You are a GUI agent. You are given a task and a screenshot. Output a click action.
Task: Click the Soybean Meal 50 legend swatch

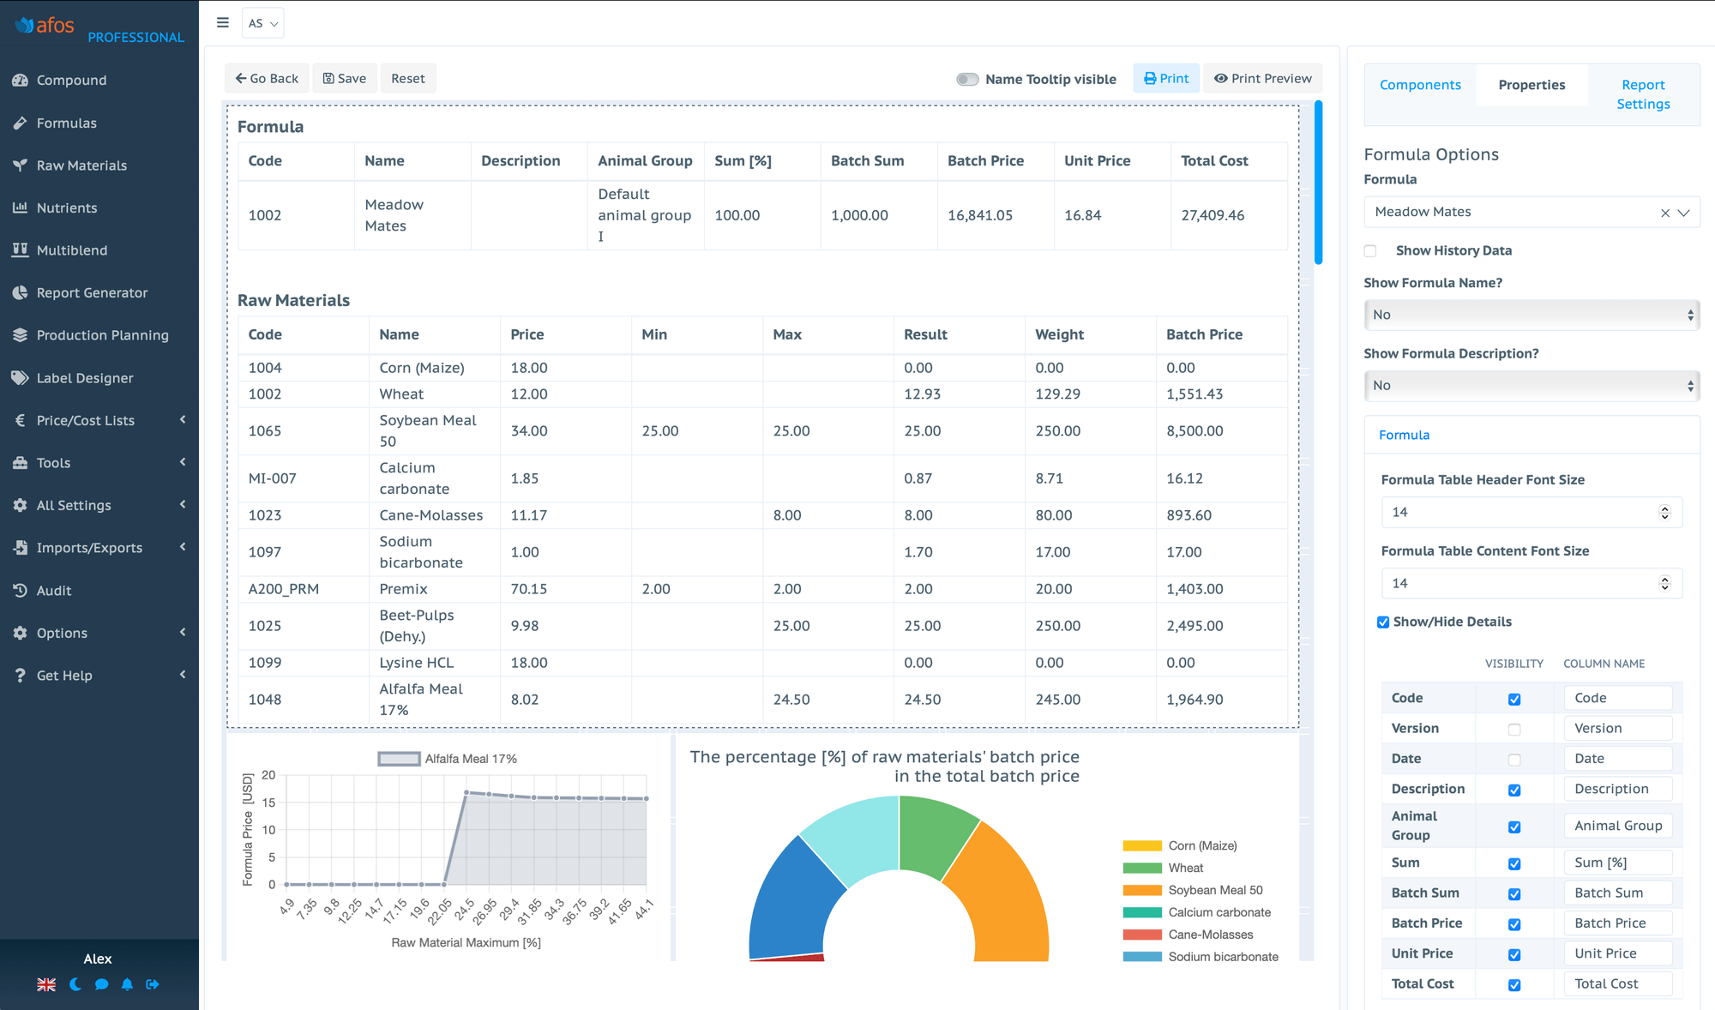[x=1141, y=890]
